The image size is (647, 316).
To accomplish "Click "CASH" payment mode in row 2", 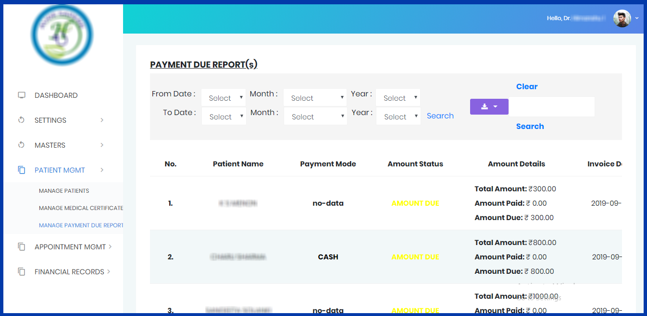I will 328,257.
